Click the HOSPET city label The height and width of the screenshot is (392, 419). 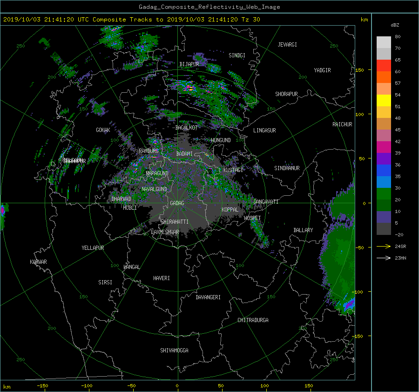click(x=252, y=218)
